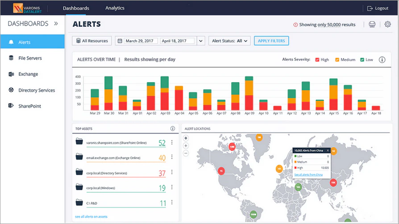399x224 pixels.
Task: Open the Alert Status dropdown
Action: point(229,41)
